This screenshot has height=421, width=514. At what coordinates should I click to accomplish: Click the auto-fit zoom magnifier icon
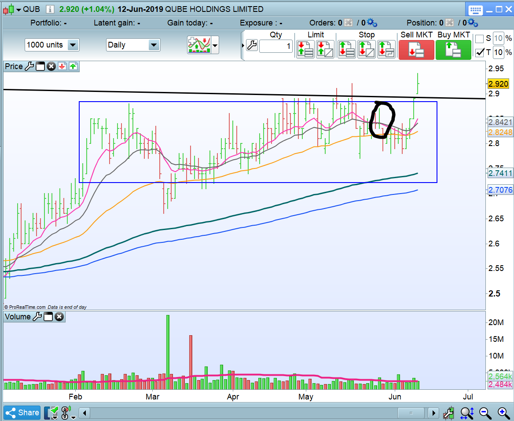[x=467, y=413]
